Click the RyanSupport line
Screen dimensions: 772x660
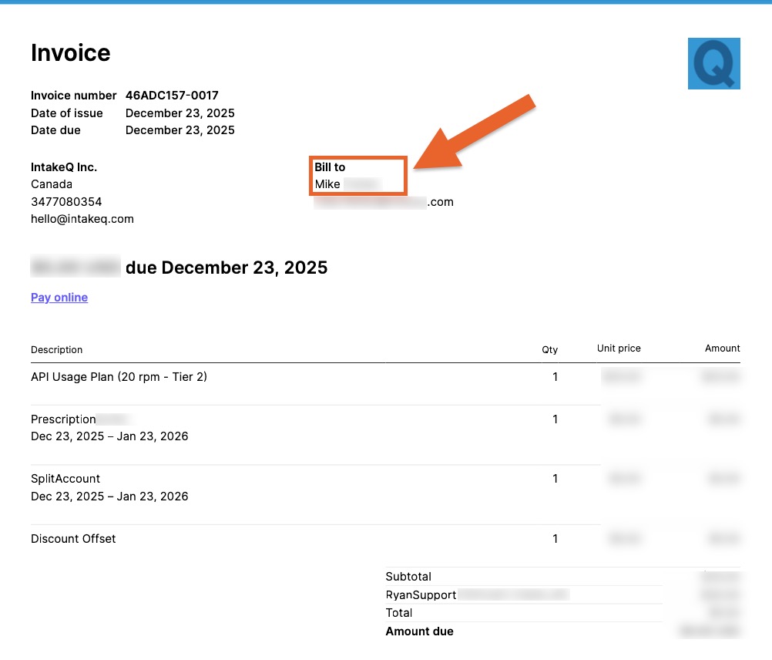click(421, 595)
